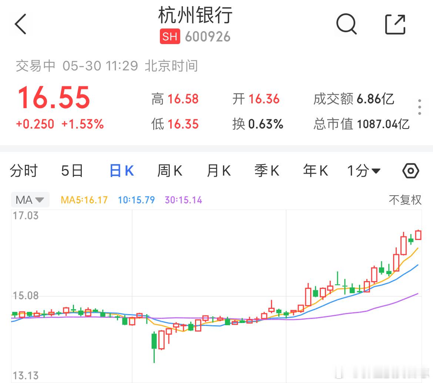The width and height of the screenshot is (433, 383).
Task: Click current price 16.55
Action: pyautogui.click(x=54, y=97)
